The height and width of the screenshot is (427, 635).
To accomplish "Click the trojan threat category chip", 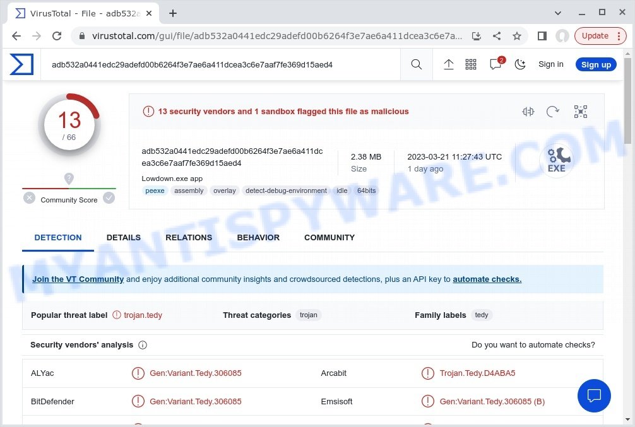I will 309,315.
